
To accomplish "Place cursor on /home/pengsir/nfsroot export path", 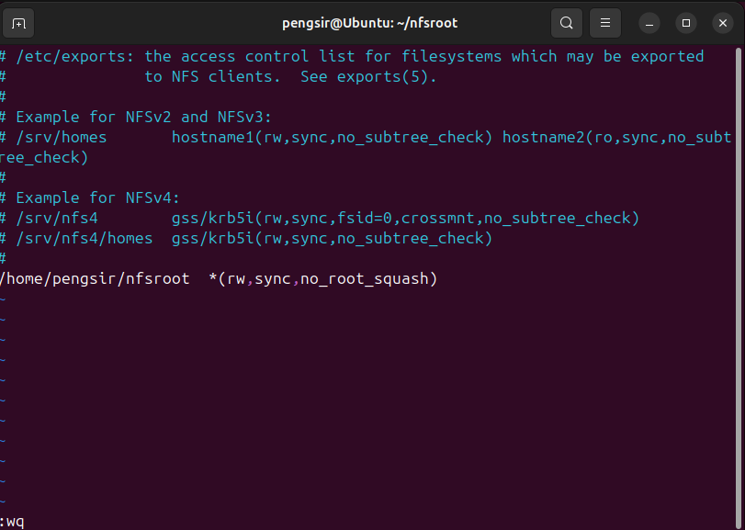I will point(96,278).
